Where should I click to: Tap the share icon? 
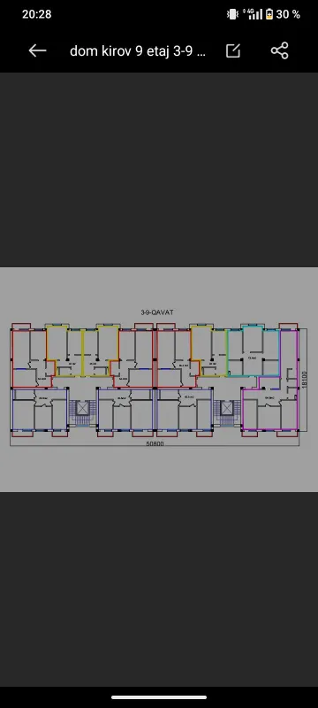(x=279, y=50)
